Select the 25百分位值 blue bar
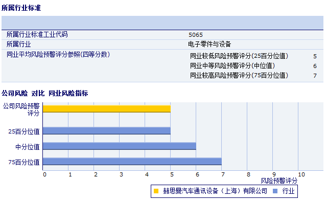 [107, 130]
